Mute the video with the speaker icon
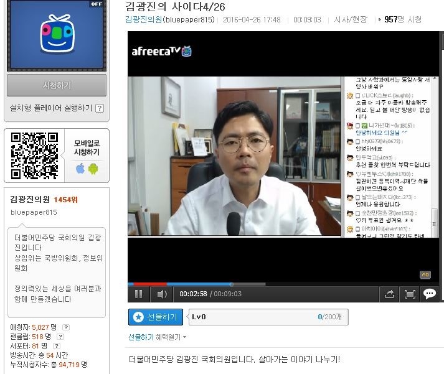Screen dimensions: 444x374 pos(161,294)
